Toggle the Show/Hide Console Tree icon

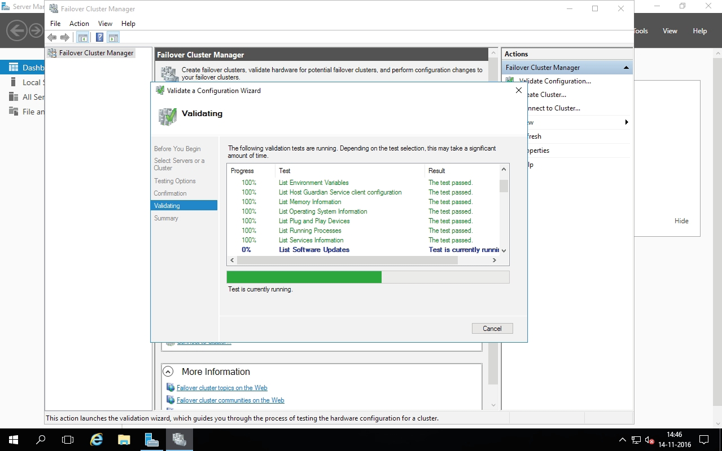pyautogui.click(x=83, y=38)
